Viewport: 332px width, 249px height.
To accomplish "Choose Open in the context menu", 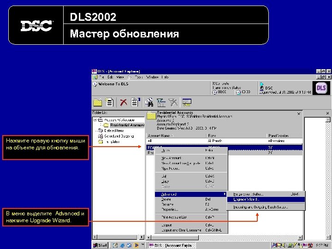I will 191,150.
